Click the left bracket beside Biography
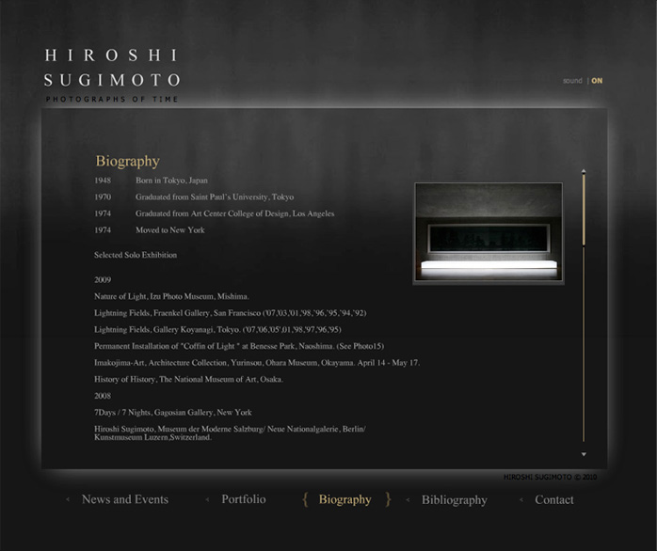The image size is (657, 551). coord(305,500)
